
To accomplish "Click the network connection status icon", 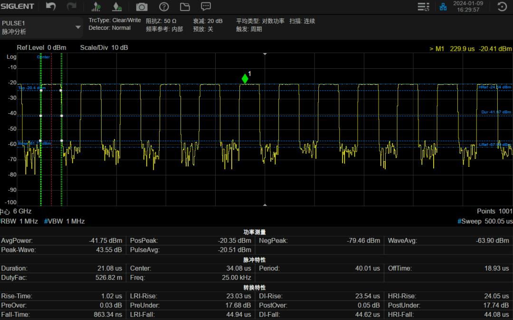I will 443,7.
